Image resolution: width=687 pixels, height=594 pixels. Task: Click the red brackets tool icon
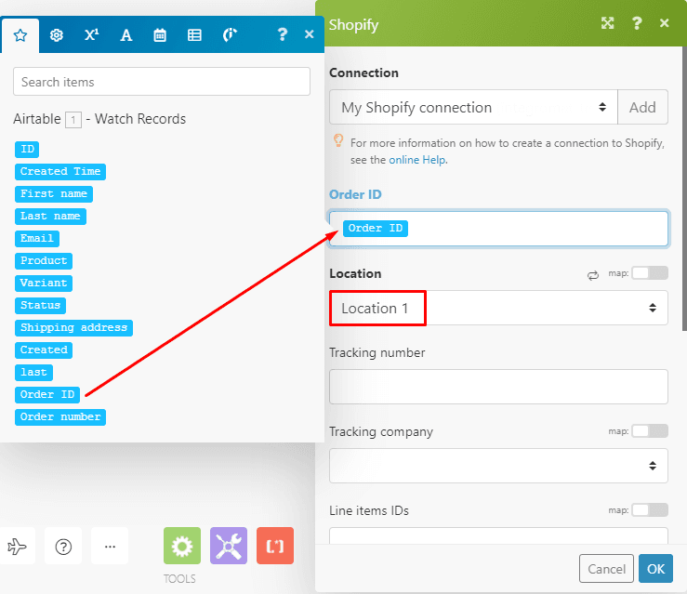pyautogui.click(x=275, y=546)
